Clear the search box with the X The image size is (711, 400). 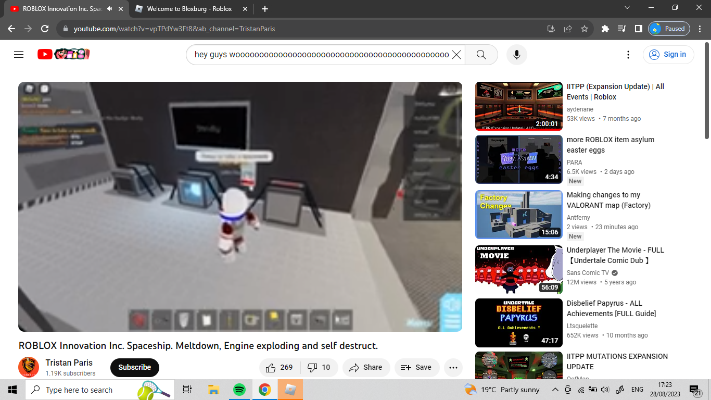coord(456,55)
